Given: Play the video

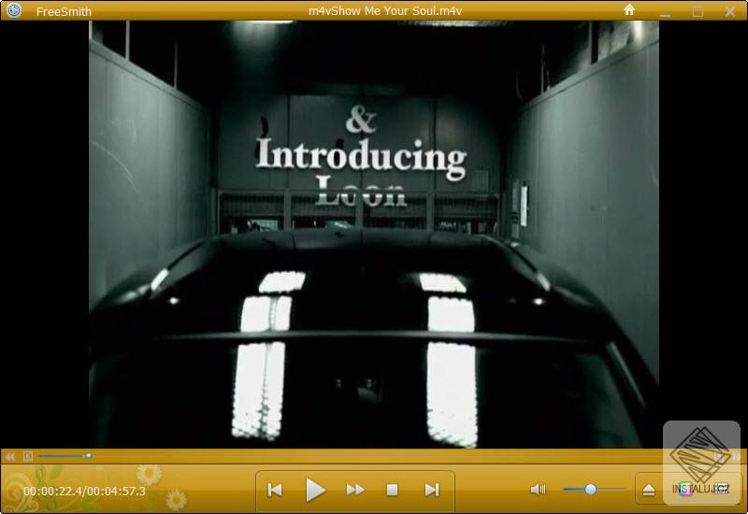Looking at the screenshot, I should pos(315,490).
